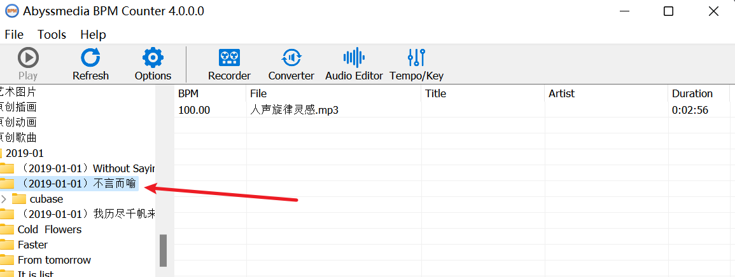Click the folder tree vertical scrollbar thumb
Viewport: 735px width, 277px height.
pyautogui.click(x=163, y=250)
